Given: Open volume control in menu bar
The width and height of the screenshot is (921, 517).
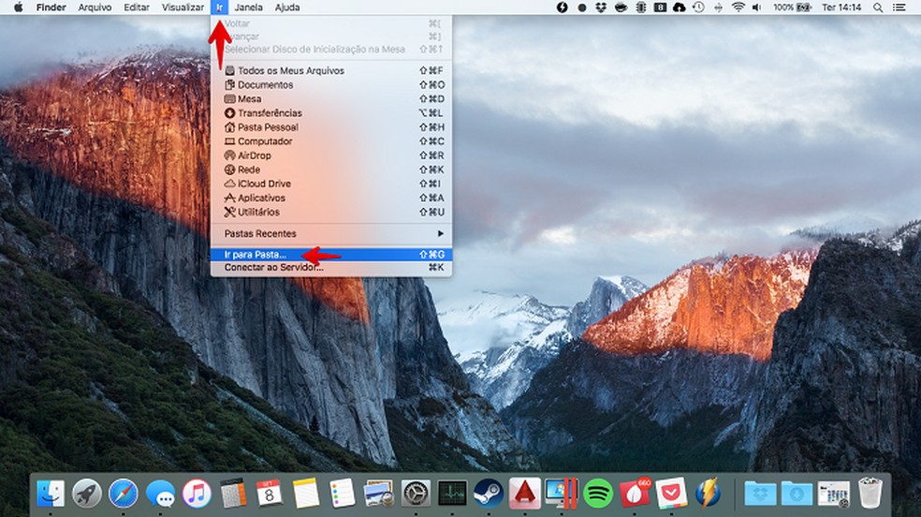Looking at the screenshot, I should [757, 7].
